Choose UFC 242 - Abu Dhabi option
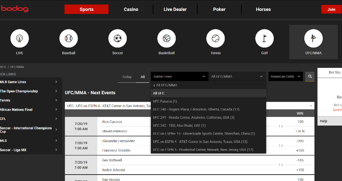 pos(209,126)
